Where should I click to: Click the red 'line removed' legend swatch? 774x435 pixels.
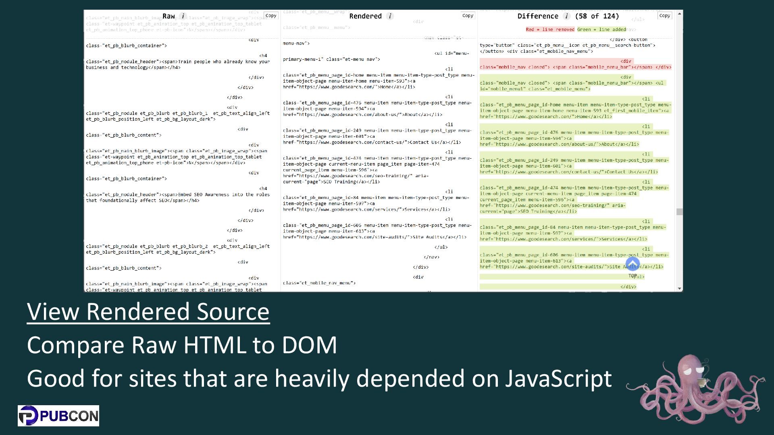(550, 29)
